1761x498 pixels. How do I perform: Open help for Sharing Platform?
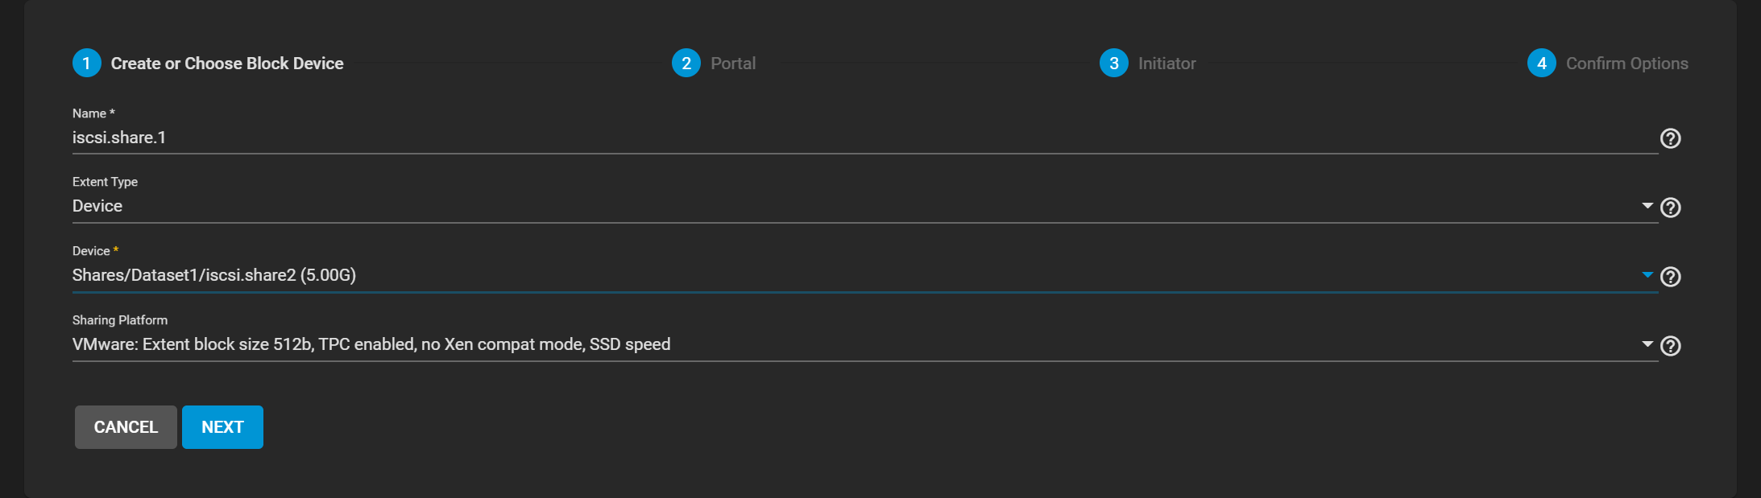[x=1670, y=346]
